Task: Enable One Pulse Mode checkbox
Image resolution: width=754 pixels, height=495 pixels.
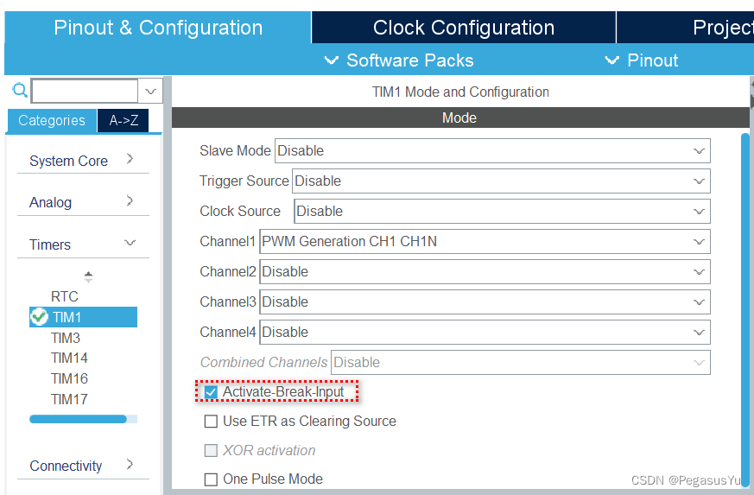Action: point(212,479)
